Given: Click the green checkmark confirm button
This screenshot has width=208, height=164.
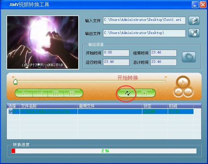Looking at the screenshot, I should [56, 93].
